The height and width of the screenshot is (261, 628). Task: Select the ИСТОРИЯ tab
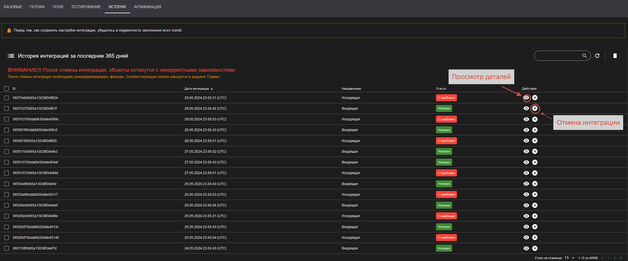[117, 7]
